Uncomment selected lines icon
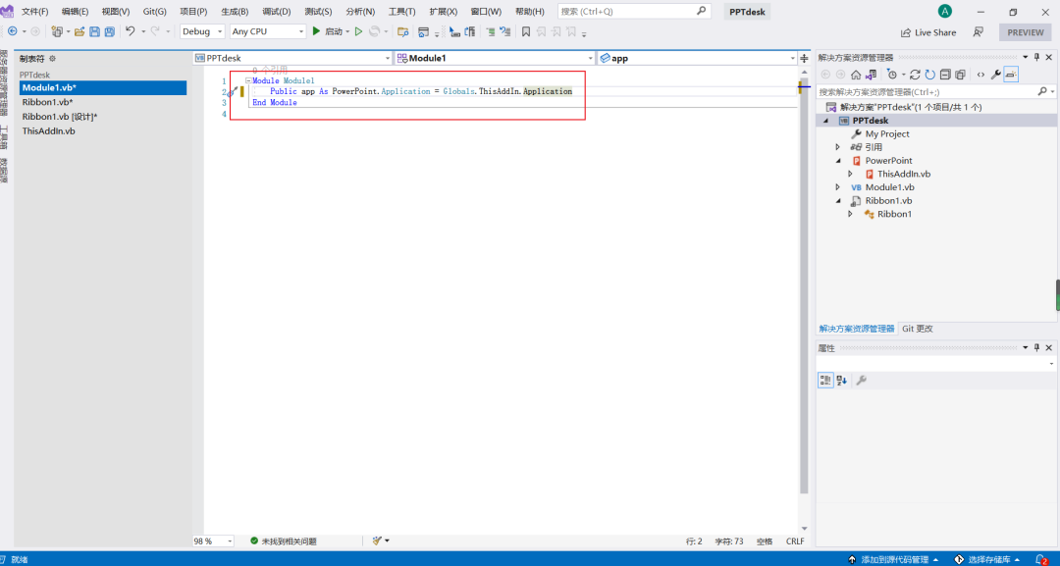Screen dimensions: 1060x566 (x=505, y=31)
